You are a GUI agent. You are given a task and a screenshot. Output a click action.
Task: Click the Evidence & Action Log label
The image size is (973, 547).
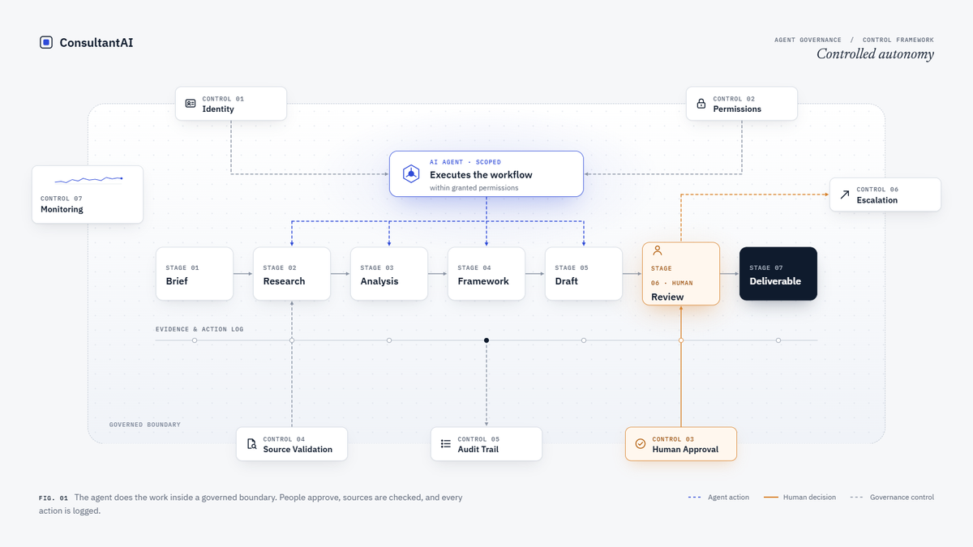point(199,329)
